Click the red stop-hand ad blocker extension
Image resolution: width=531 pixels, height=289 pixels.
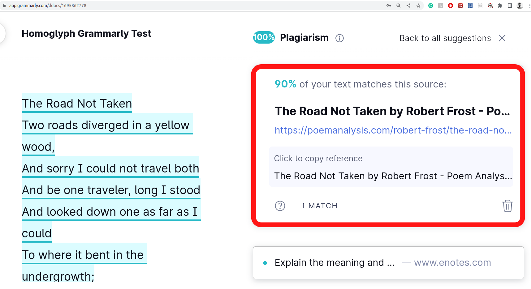(x=451, y=6)
